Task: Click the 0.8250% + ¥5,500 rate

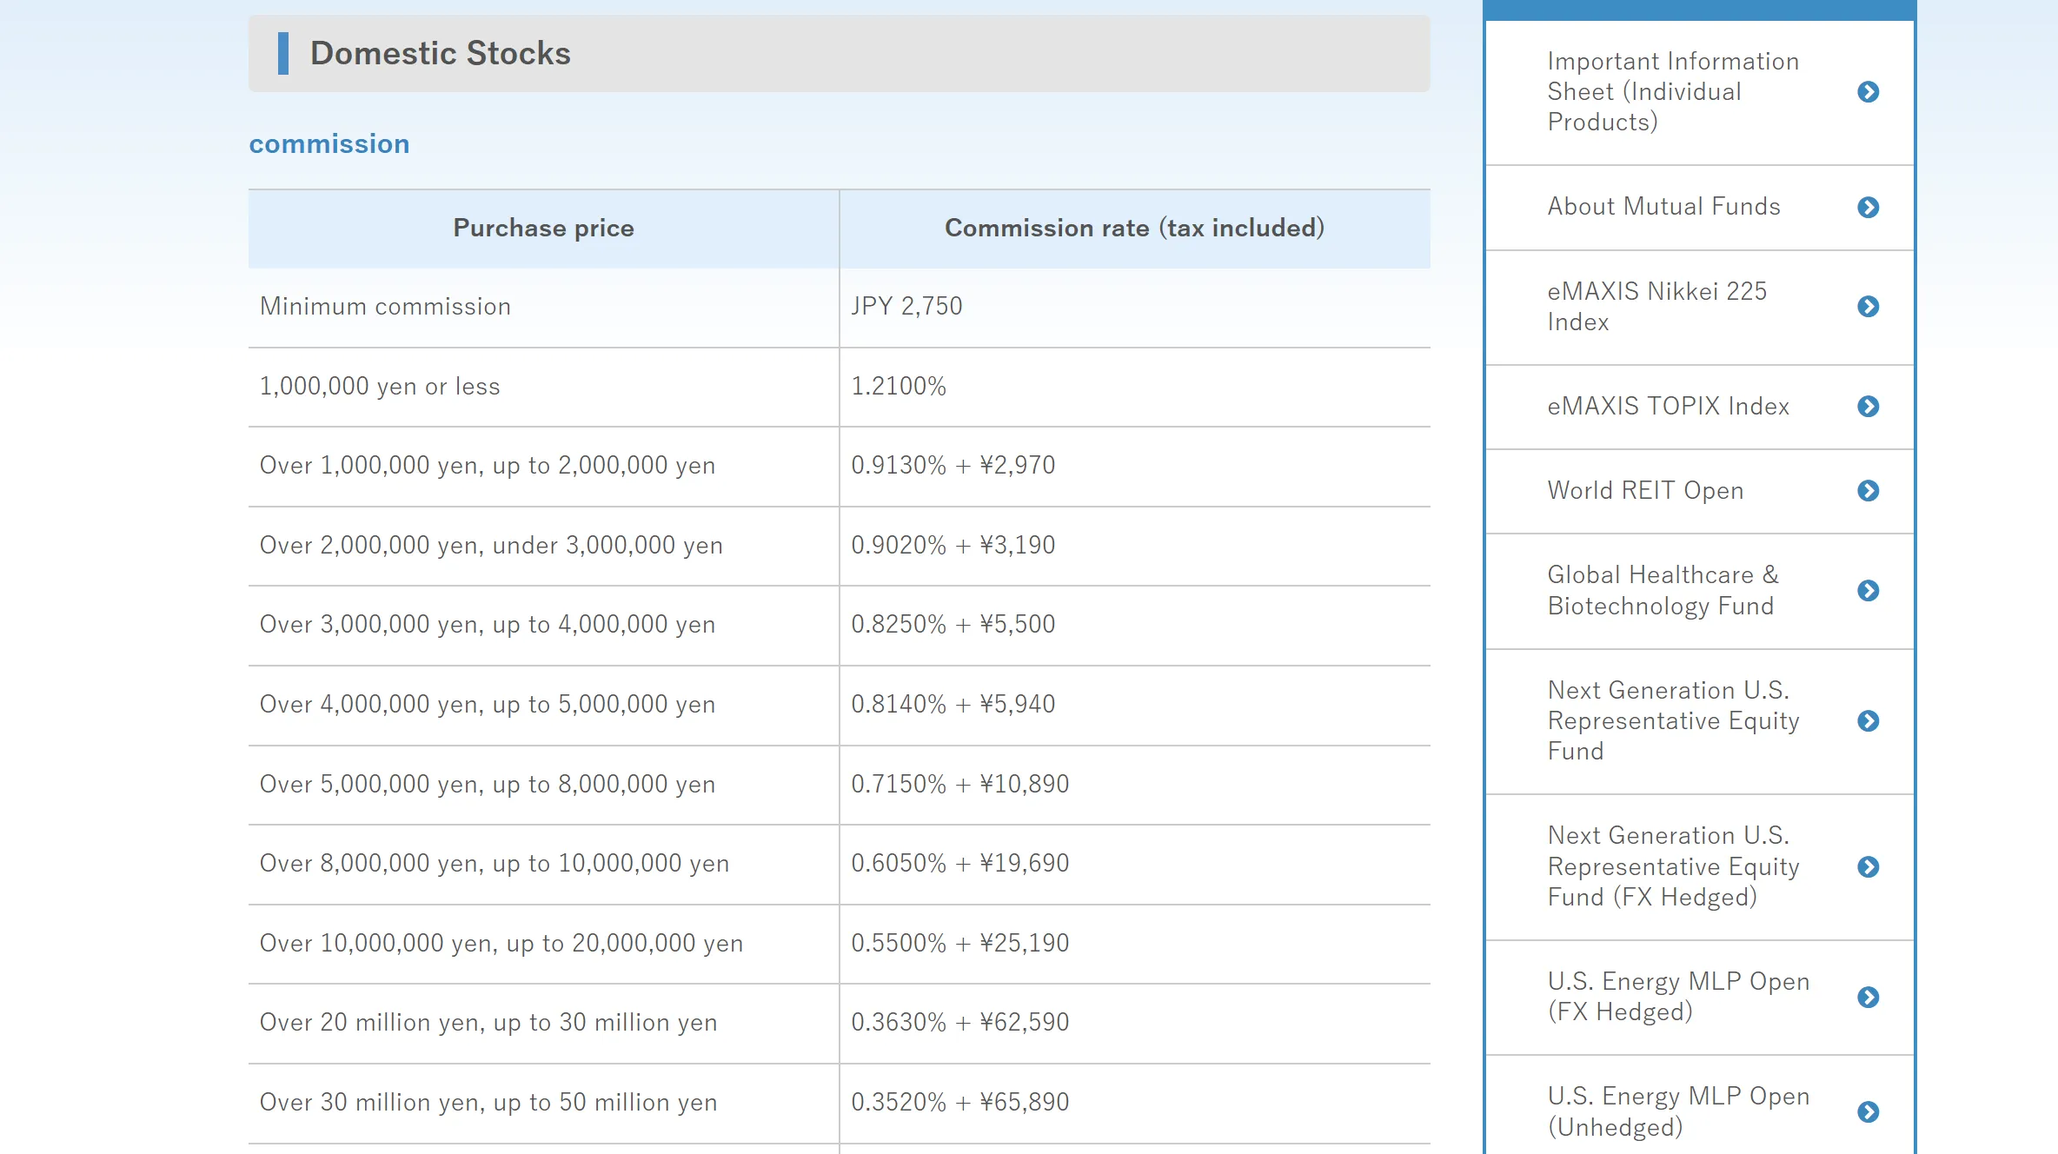Action: [x=953, y=625]
